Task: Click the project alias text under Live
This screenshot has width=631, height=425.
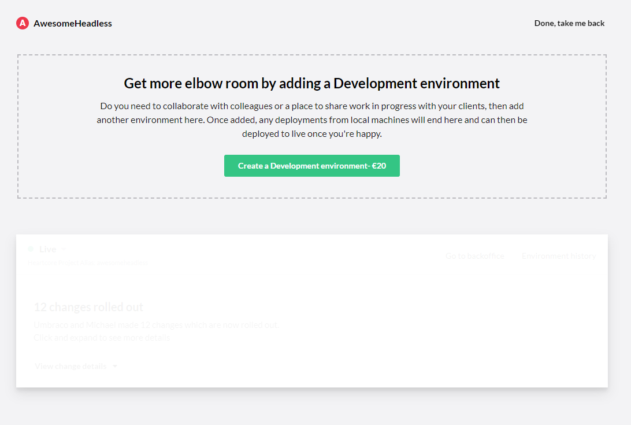Action: tap(87, 263)
